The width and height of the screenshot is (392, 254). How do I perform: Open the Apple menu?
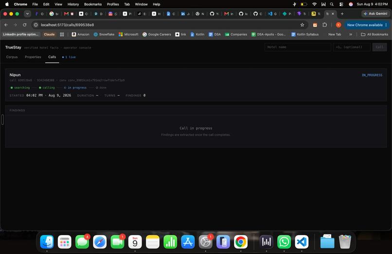point(7,4)
